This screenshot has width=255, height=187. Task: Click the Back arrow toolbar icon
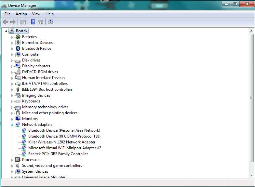click(x=6, y=22)
